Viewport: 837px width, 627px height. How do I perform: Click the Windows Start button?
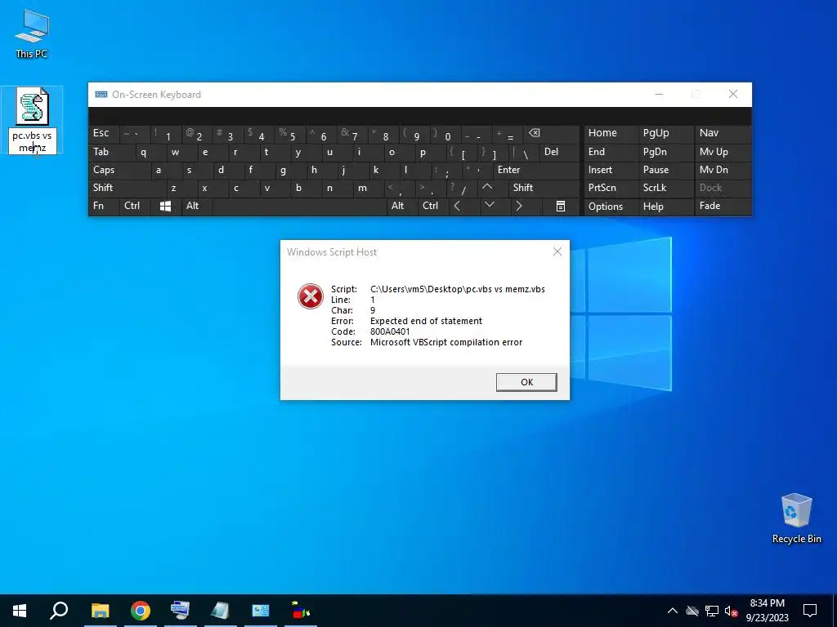pyautogui.click(x=20, y=611)
